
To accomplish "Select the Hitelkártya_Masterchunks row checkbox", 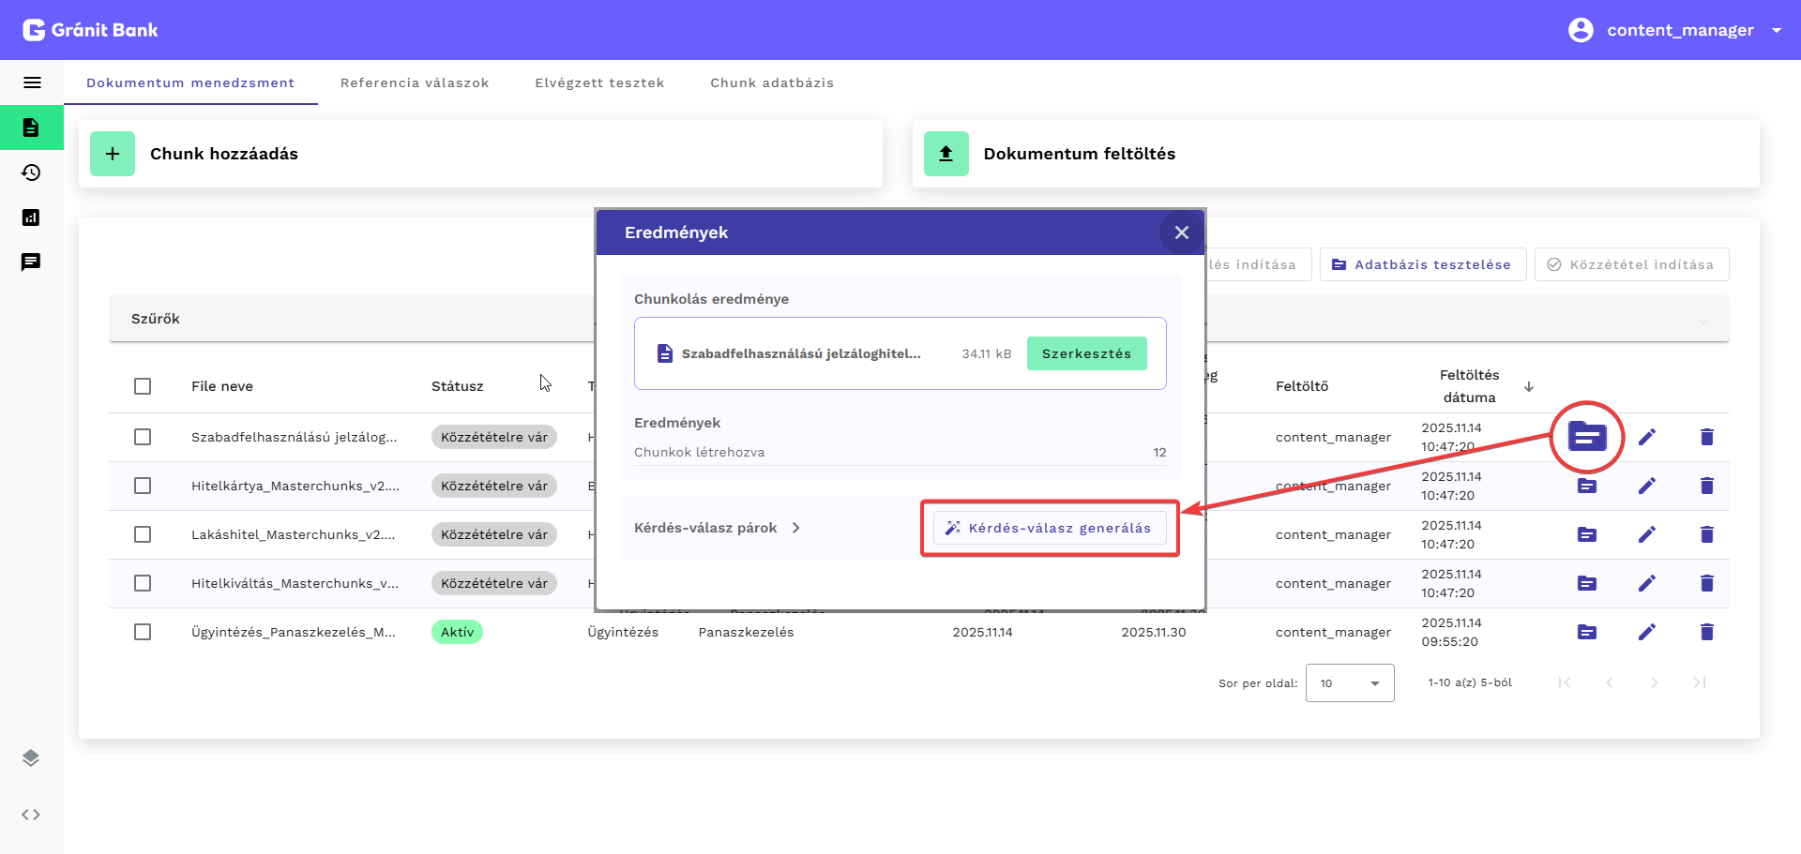I will tap(143, 486).
